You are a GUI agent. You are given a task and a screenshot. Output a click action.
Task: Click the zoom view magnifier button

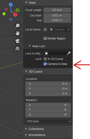[x=17, y=26]
